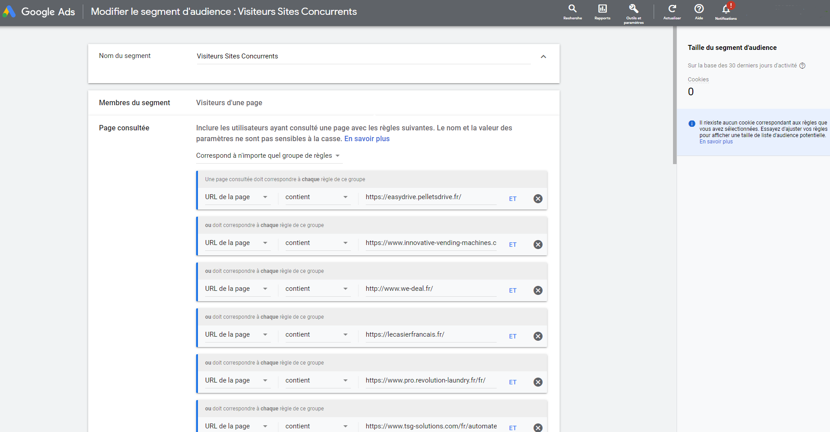Remove the lecasierfrancais.fr rule
Screen dimensions: 830x432
[538, 336]
